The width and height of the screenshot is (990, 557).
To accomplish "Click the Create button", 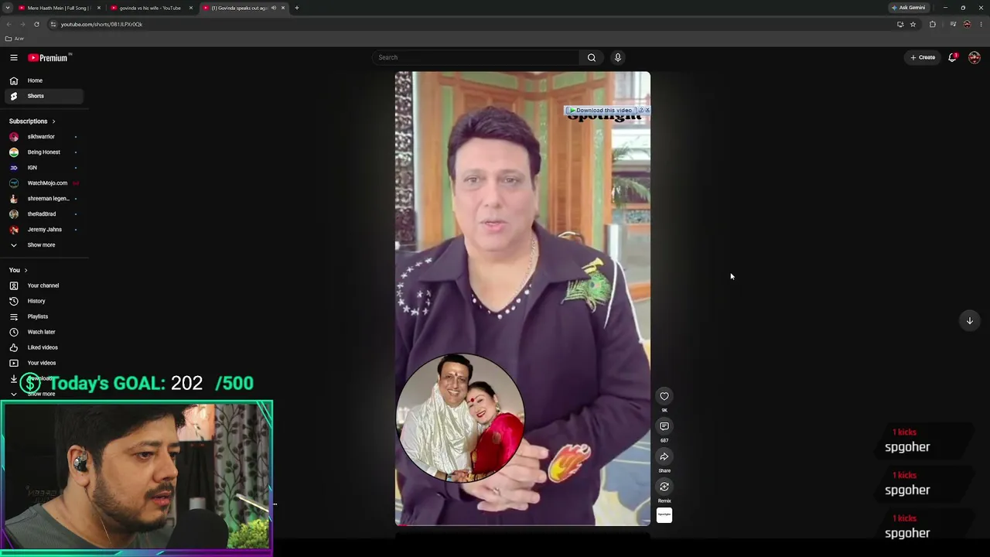I will click(x=923, y=57).
